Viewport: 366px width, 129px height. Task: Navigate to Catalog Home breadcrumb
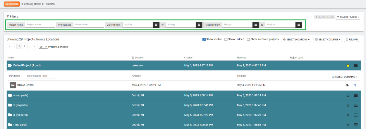pyautogui.click(x=33, y=4)
